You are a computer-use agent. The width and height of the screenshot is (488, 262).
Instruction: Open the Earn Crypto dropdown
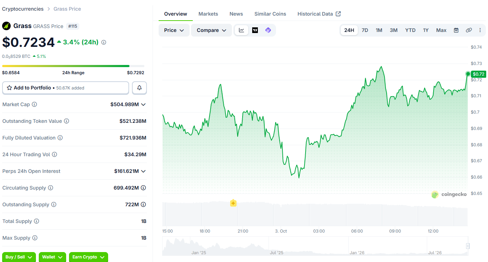point(89,257)
